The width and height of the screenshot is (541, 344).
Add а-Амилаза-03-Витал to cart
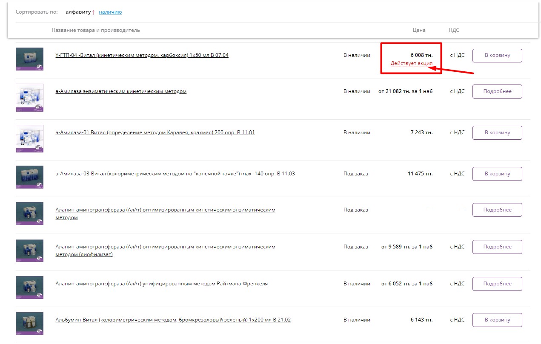pos(497,174)
